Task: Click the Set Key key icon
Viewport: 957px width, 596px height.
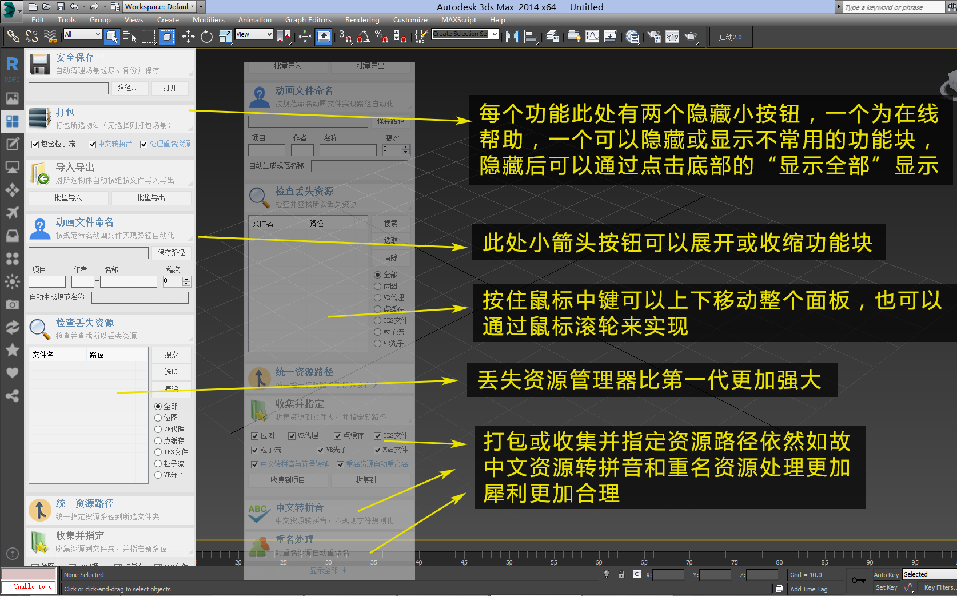Action: coord(858,581)
